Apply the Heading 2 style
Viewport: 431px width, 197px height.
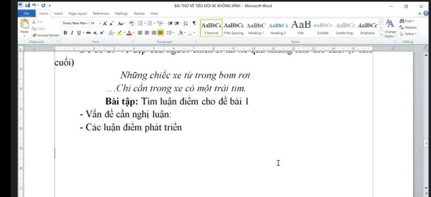[278, 28]
